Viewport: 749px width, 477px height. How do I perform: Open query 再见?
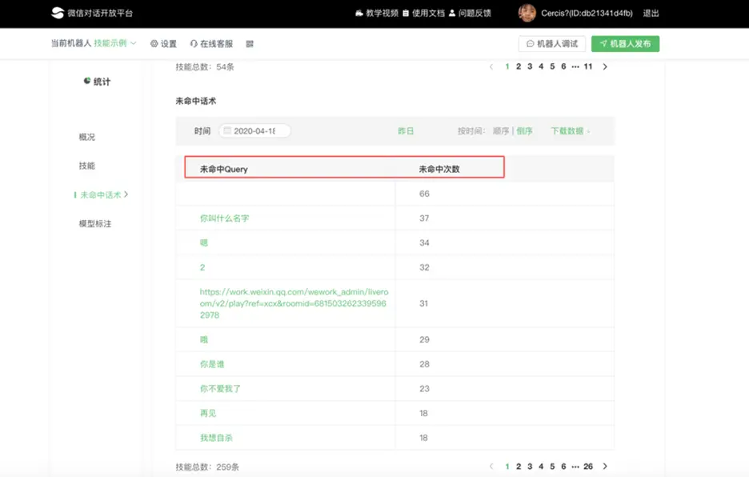pyautogui.click(x=208, y=413)
